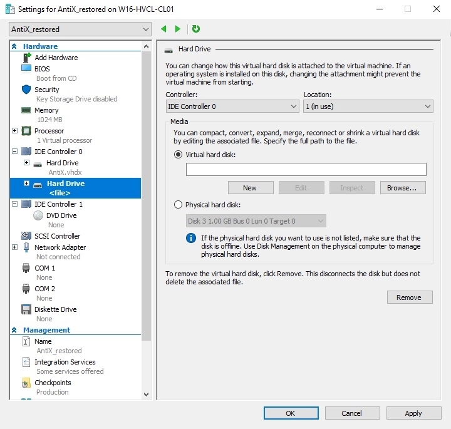Click the 'Boot from CD' BIOS subtext
This screenshot has width=451, height=429.
point(56,78)
